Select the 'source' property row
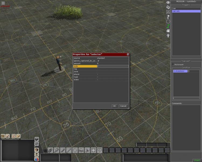 [x=101, y=58]
